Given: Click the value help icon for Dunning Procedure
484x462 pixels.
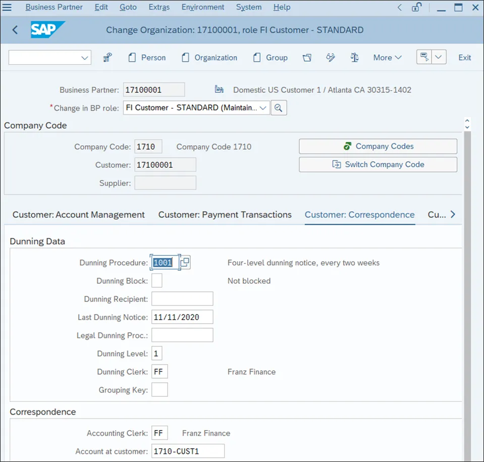Looking at the screenshot, I should pyautogui.click(x=185, y=263).
